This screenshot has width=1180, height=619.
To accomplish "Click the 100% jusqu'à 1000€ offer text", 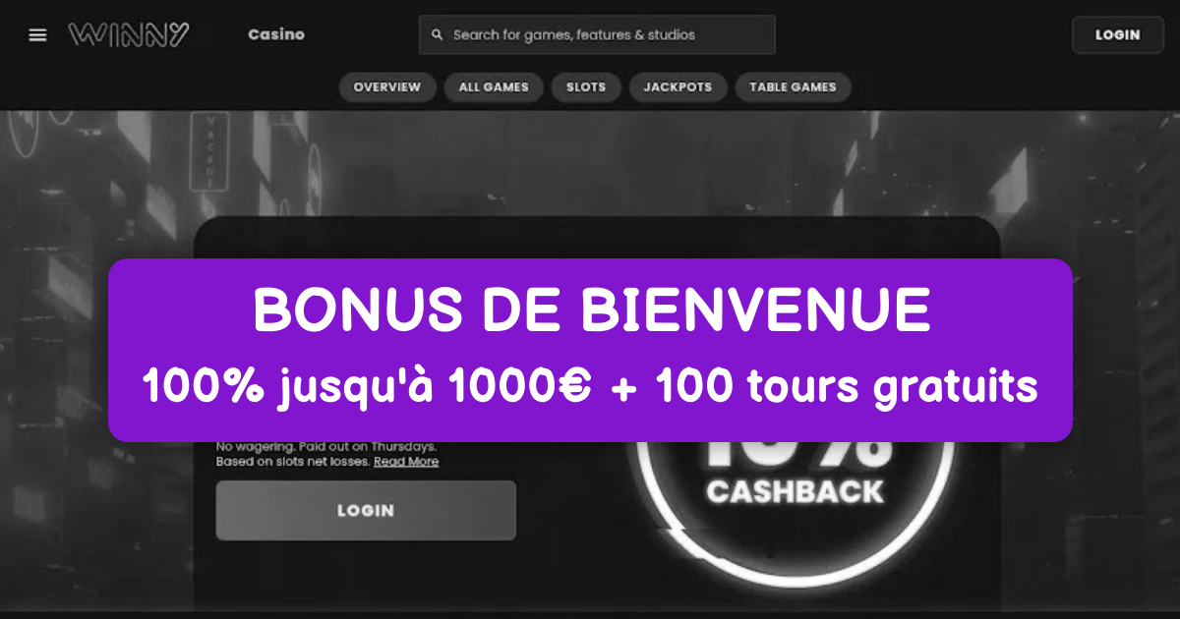I will pos(367,387).
